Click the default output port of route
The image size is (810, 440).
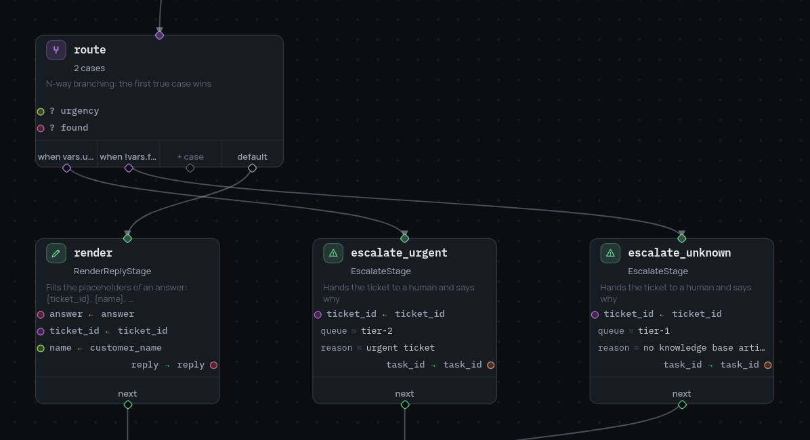point(252,168)
